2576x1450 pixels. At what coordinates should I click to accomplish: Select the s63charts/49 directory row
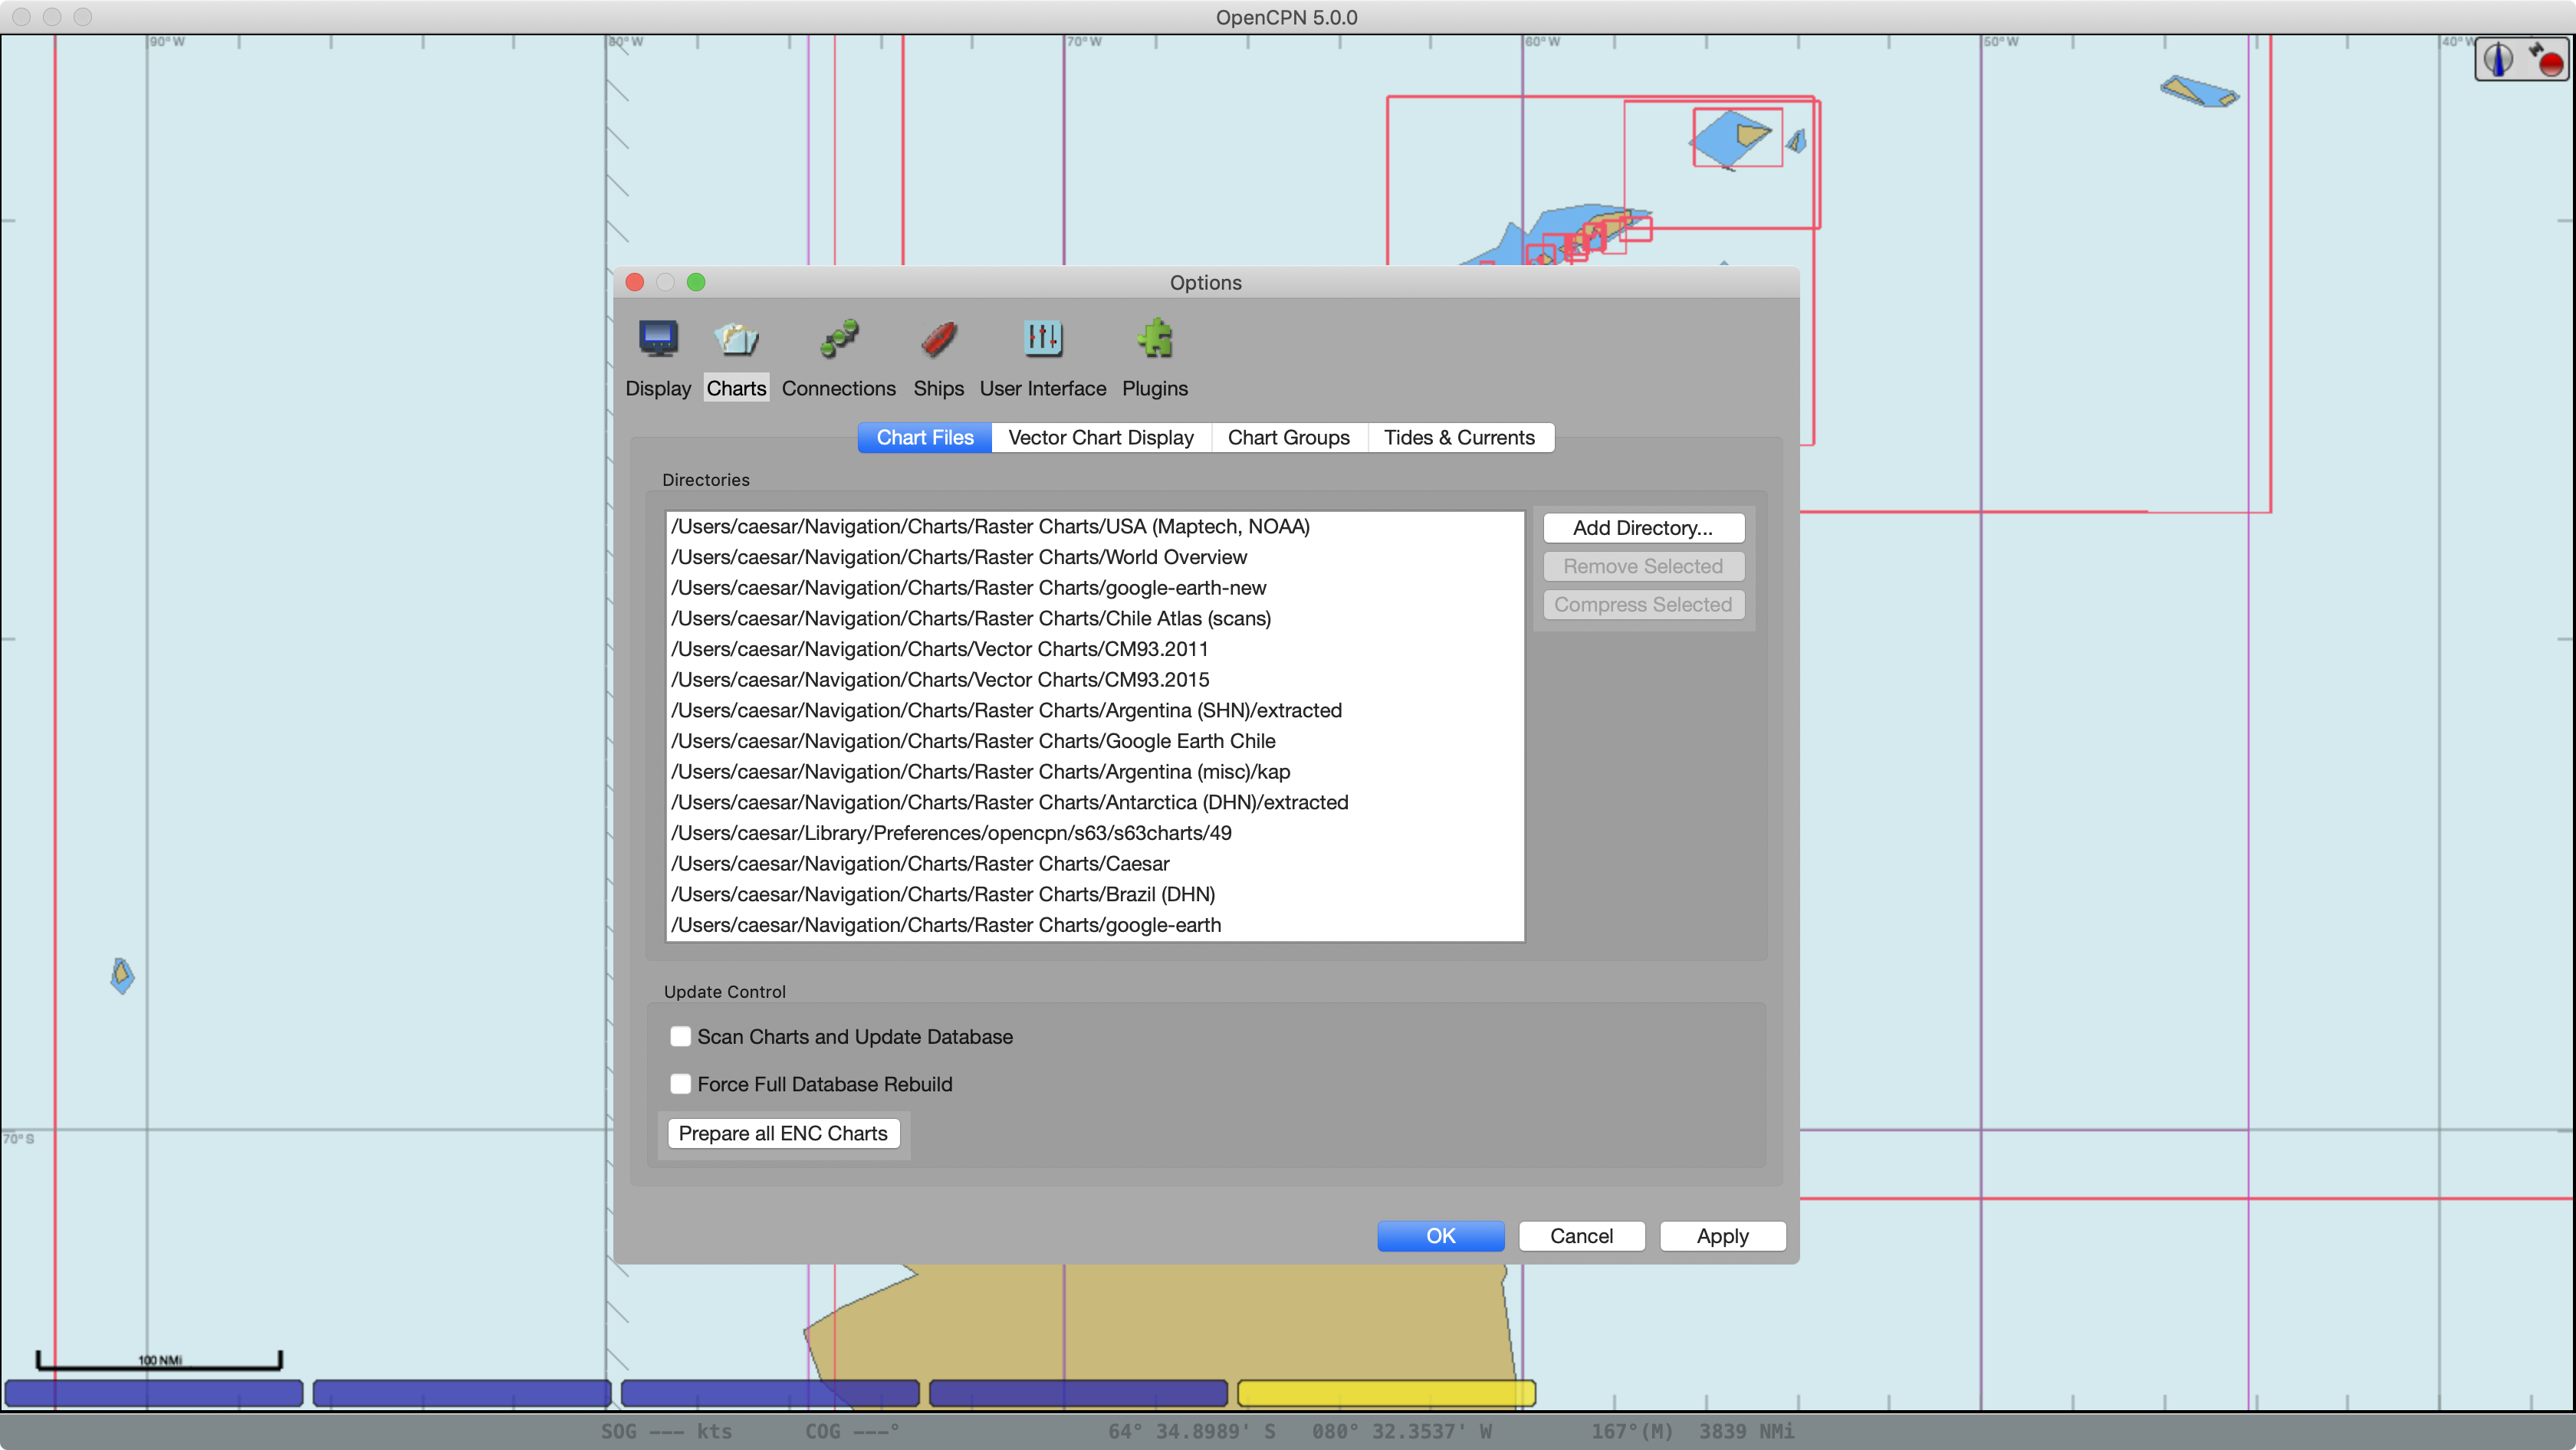click(1095, 833)
